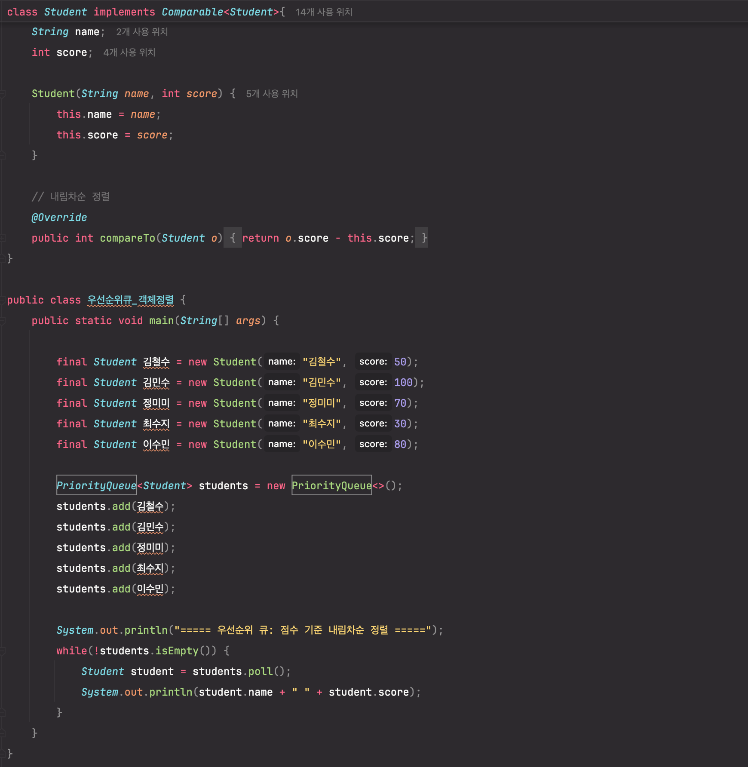
Task: Click the highlighted PriorityQueue constructor call
Action: pos(331,485)
